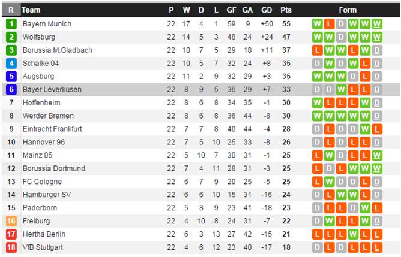Click Augsburg's blue rank 5 badge

tap(11, 77)
